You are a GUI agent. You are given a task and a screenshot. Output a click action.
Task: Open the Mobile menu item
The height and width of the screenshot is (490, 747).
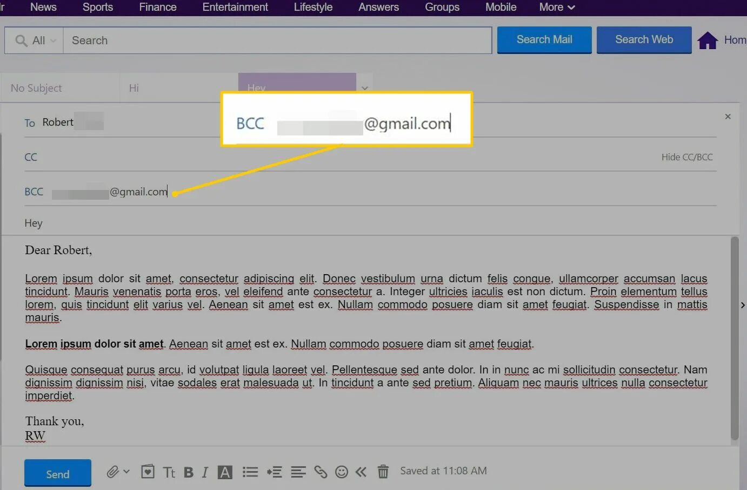501,7
